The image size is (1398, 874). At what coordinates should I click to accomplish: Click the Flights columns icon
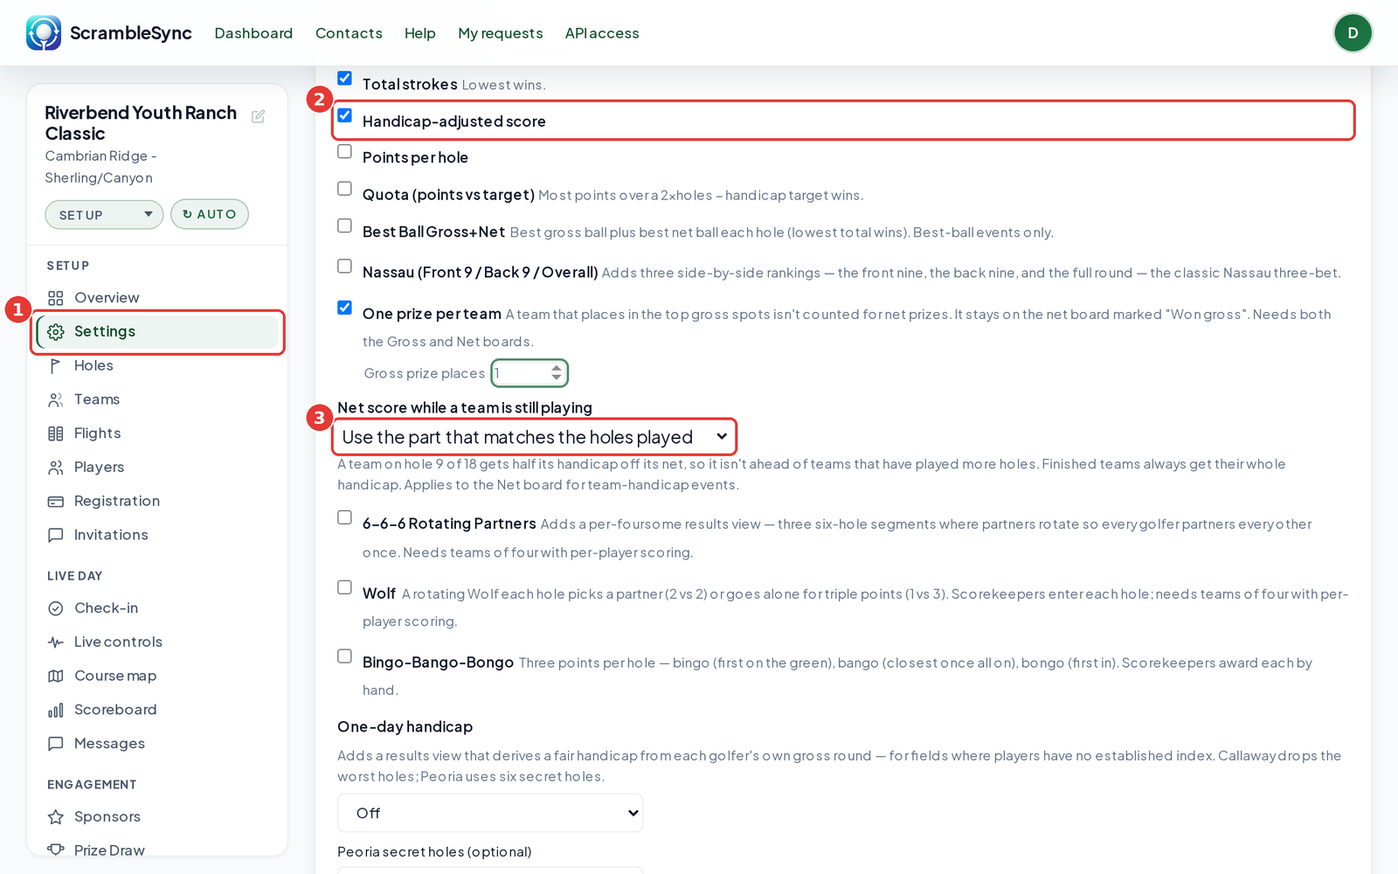tap(56, 434)
